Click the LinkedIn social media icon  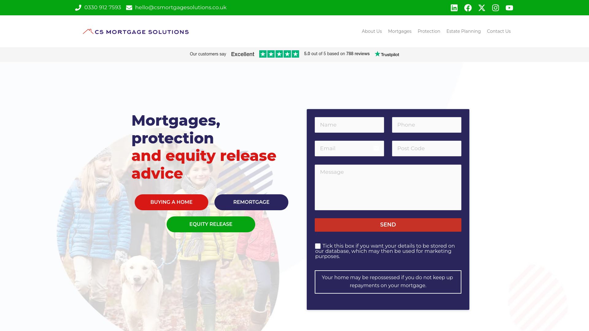point(454,7)
